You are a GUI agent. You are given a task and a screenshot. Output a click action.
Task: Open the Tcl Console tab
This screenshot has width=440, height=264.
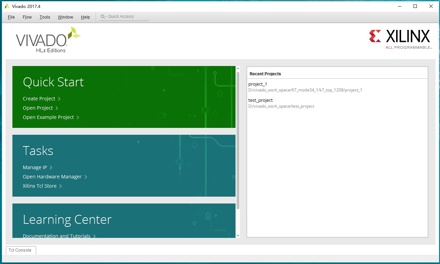click(21, 250)
